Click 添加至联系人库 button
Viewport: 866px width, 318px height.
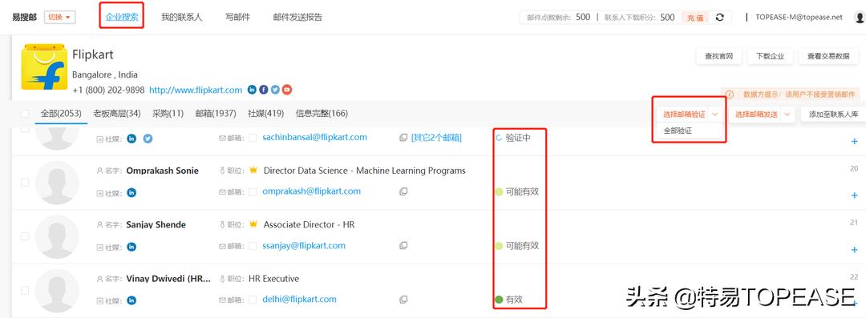[x=833, y=115]
